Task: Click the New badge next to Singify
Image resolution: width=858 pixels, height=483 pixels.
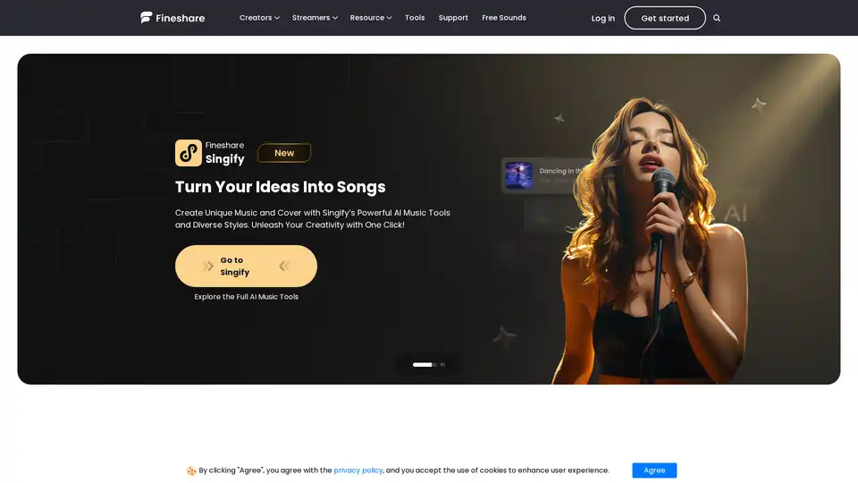Action: (284, 153)
